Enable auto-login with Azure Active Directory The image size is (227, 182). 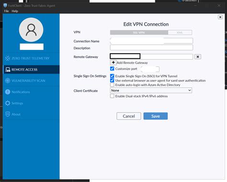tap(112, 85)
